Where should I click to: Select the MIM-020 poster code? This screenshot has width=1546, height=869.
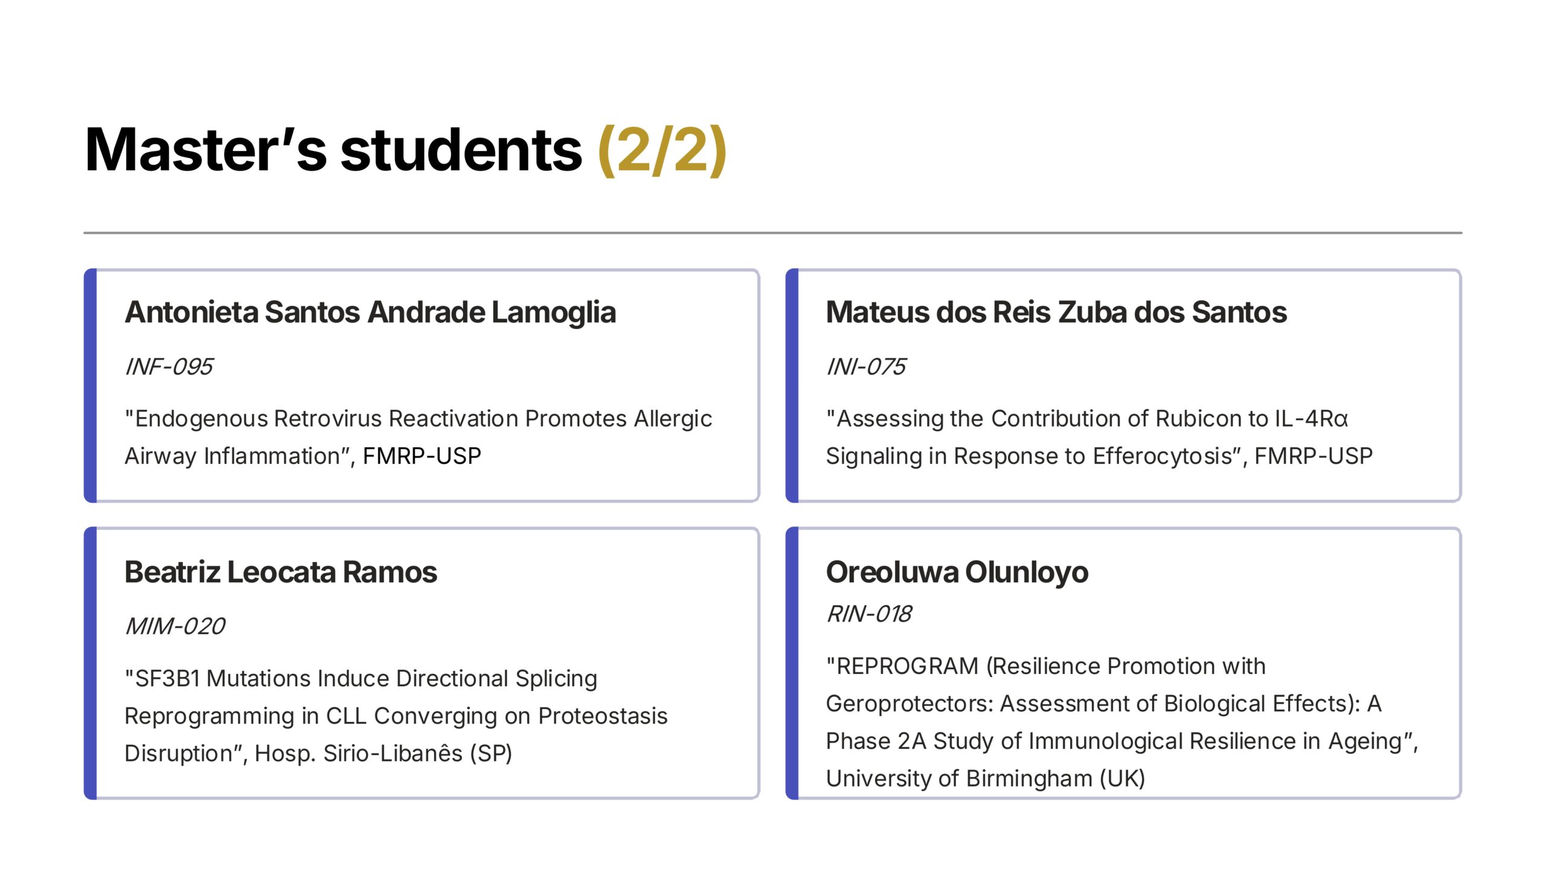pos(175,626)
